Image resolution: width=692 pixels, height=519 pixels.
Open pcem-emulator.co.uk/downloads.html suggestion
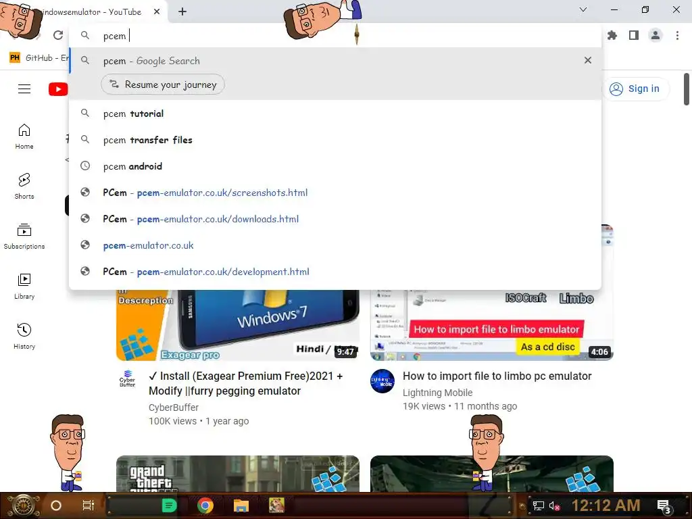(x=335, y=219)
